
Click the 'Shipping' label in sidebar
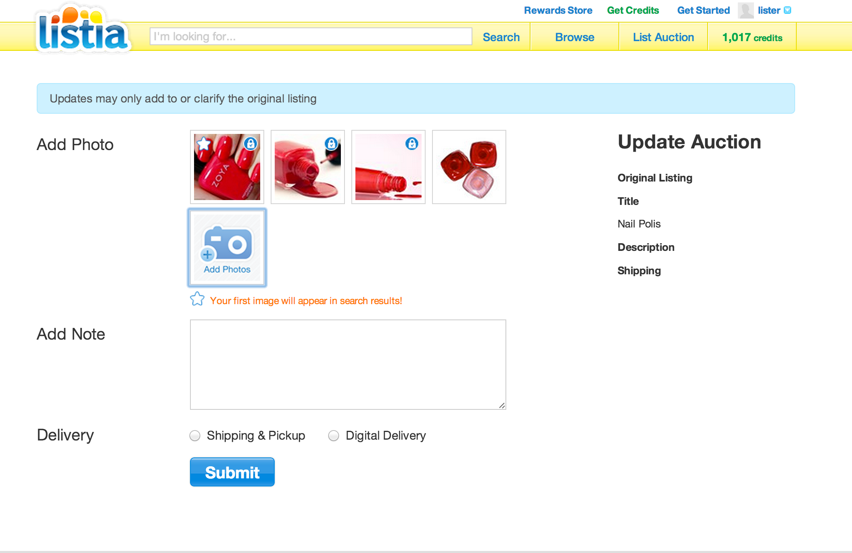click(639, 271)
